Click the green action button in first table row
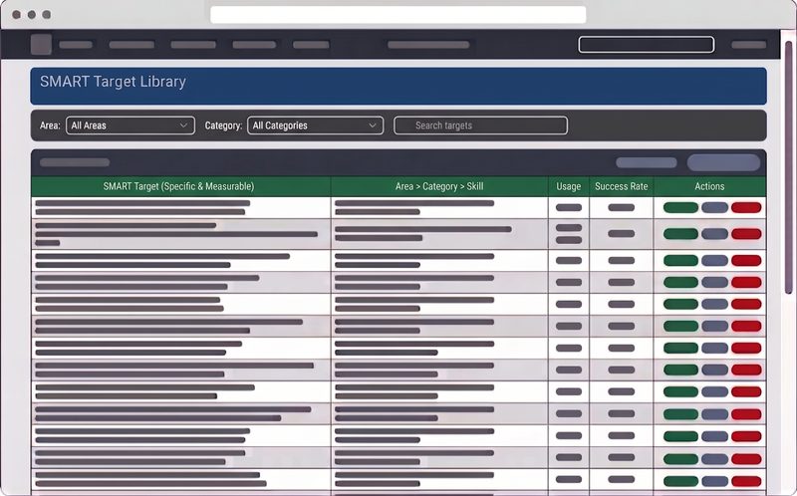The height and width of the screenshot is (496, 797). 680,207
